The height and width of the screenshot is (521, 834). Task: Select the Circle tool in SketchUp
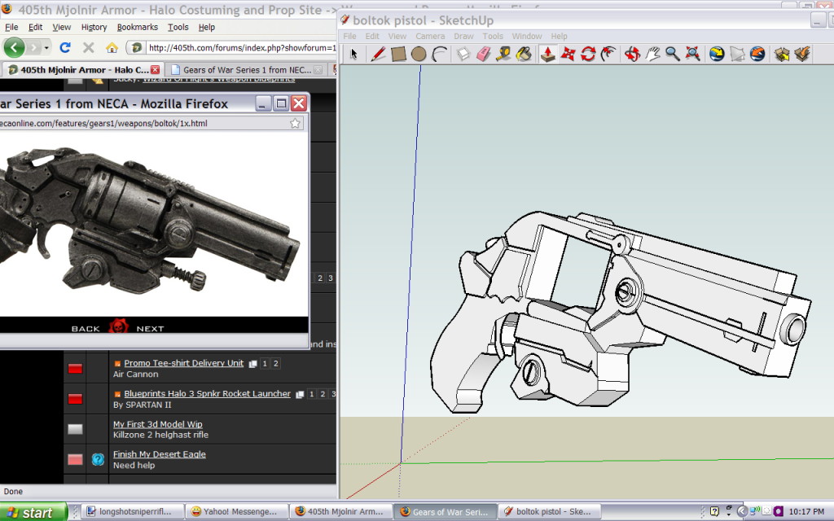419,54
